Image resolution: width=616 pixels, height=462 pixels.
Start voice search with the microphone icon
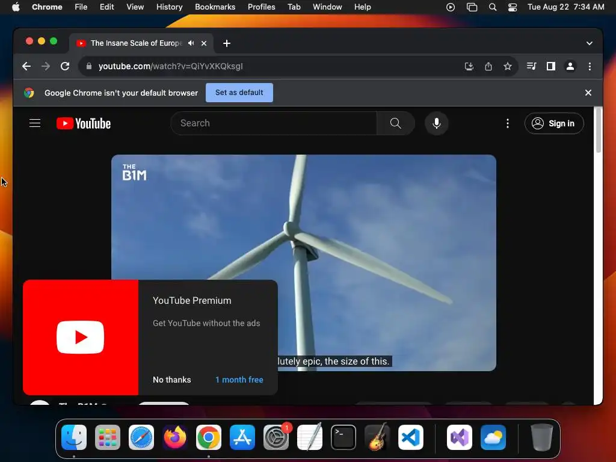(x=437, y=123)
